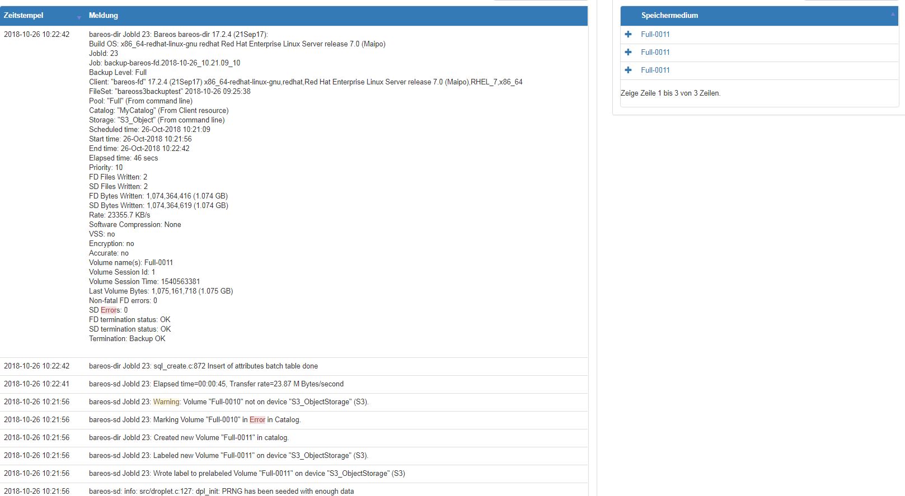Image resolution: width=905 pixels, height=496 pixels.
Task: Expand the first Full-0011 row plus icon
Action: pos(628,34)
